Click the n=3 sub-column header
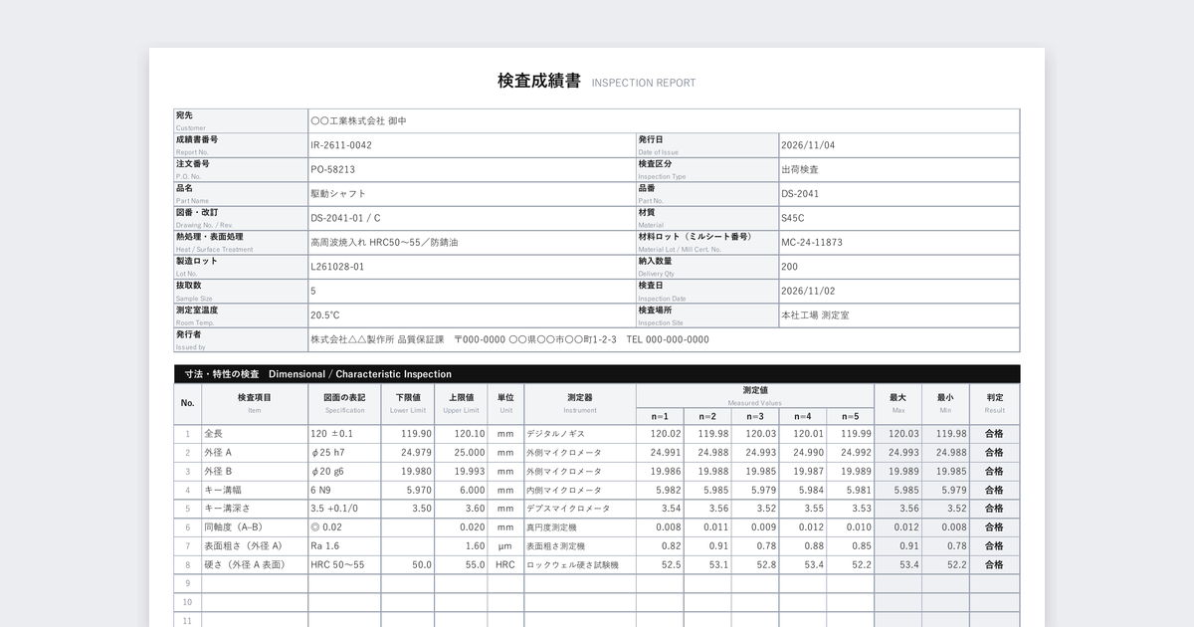This screenshot has height=627, width=1194. (x=755, y=416)
